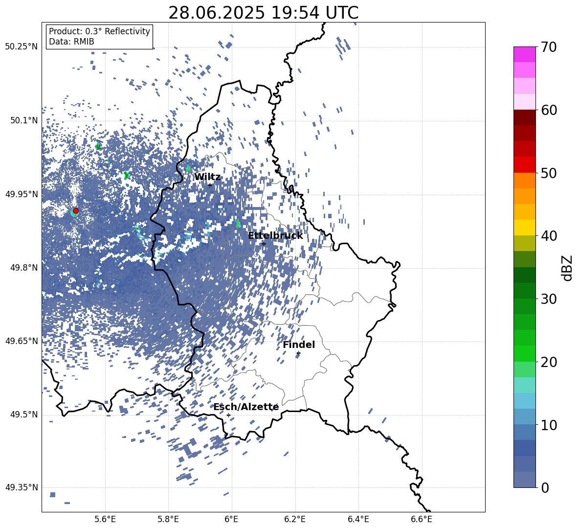The width and height of the screenshot is (579, 529).
Task: Click the Findel station cross marker
Action: click(x=298, y=353)
